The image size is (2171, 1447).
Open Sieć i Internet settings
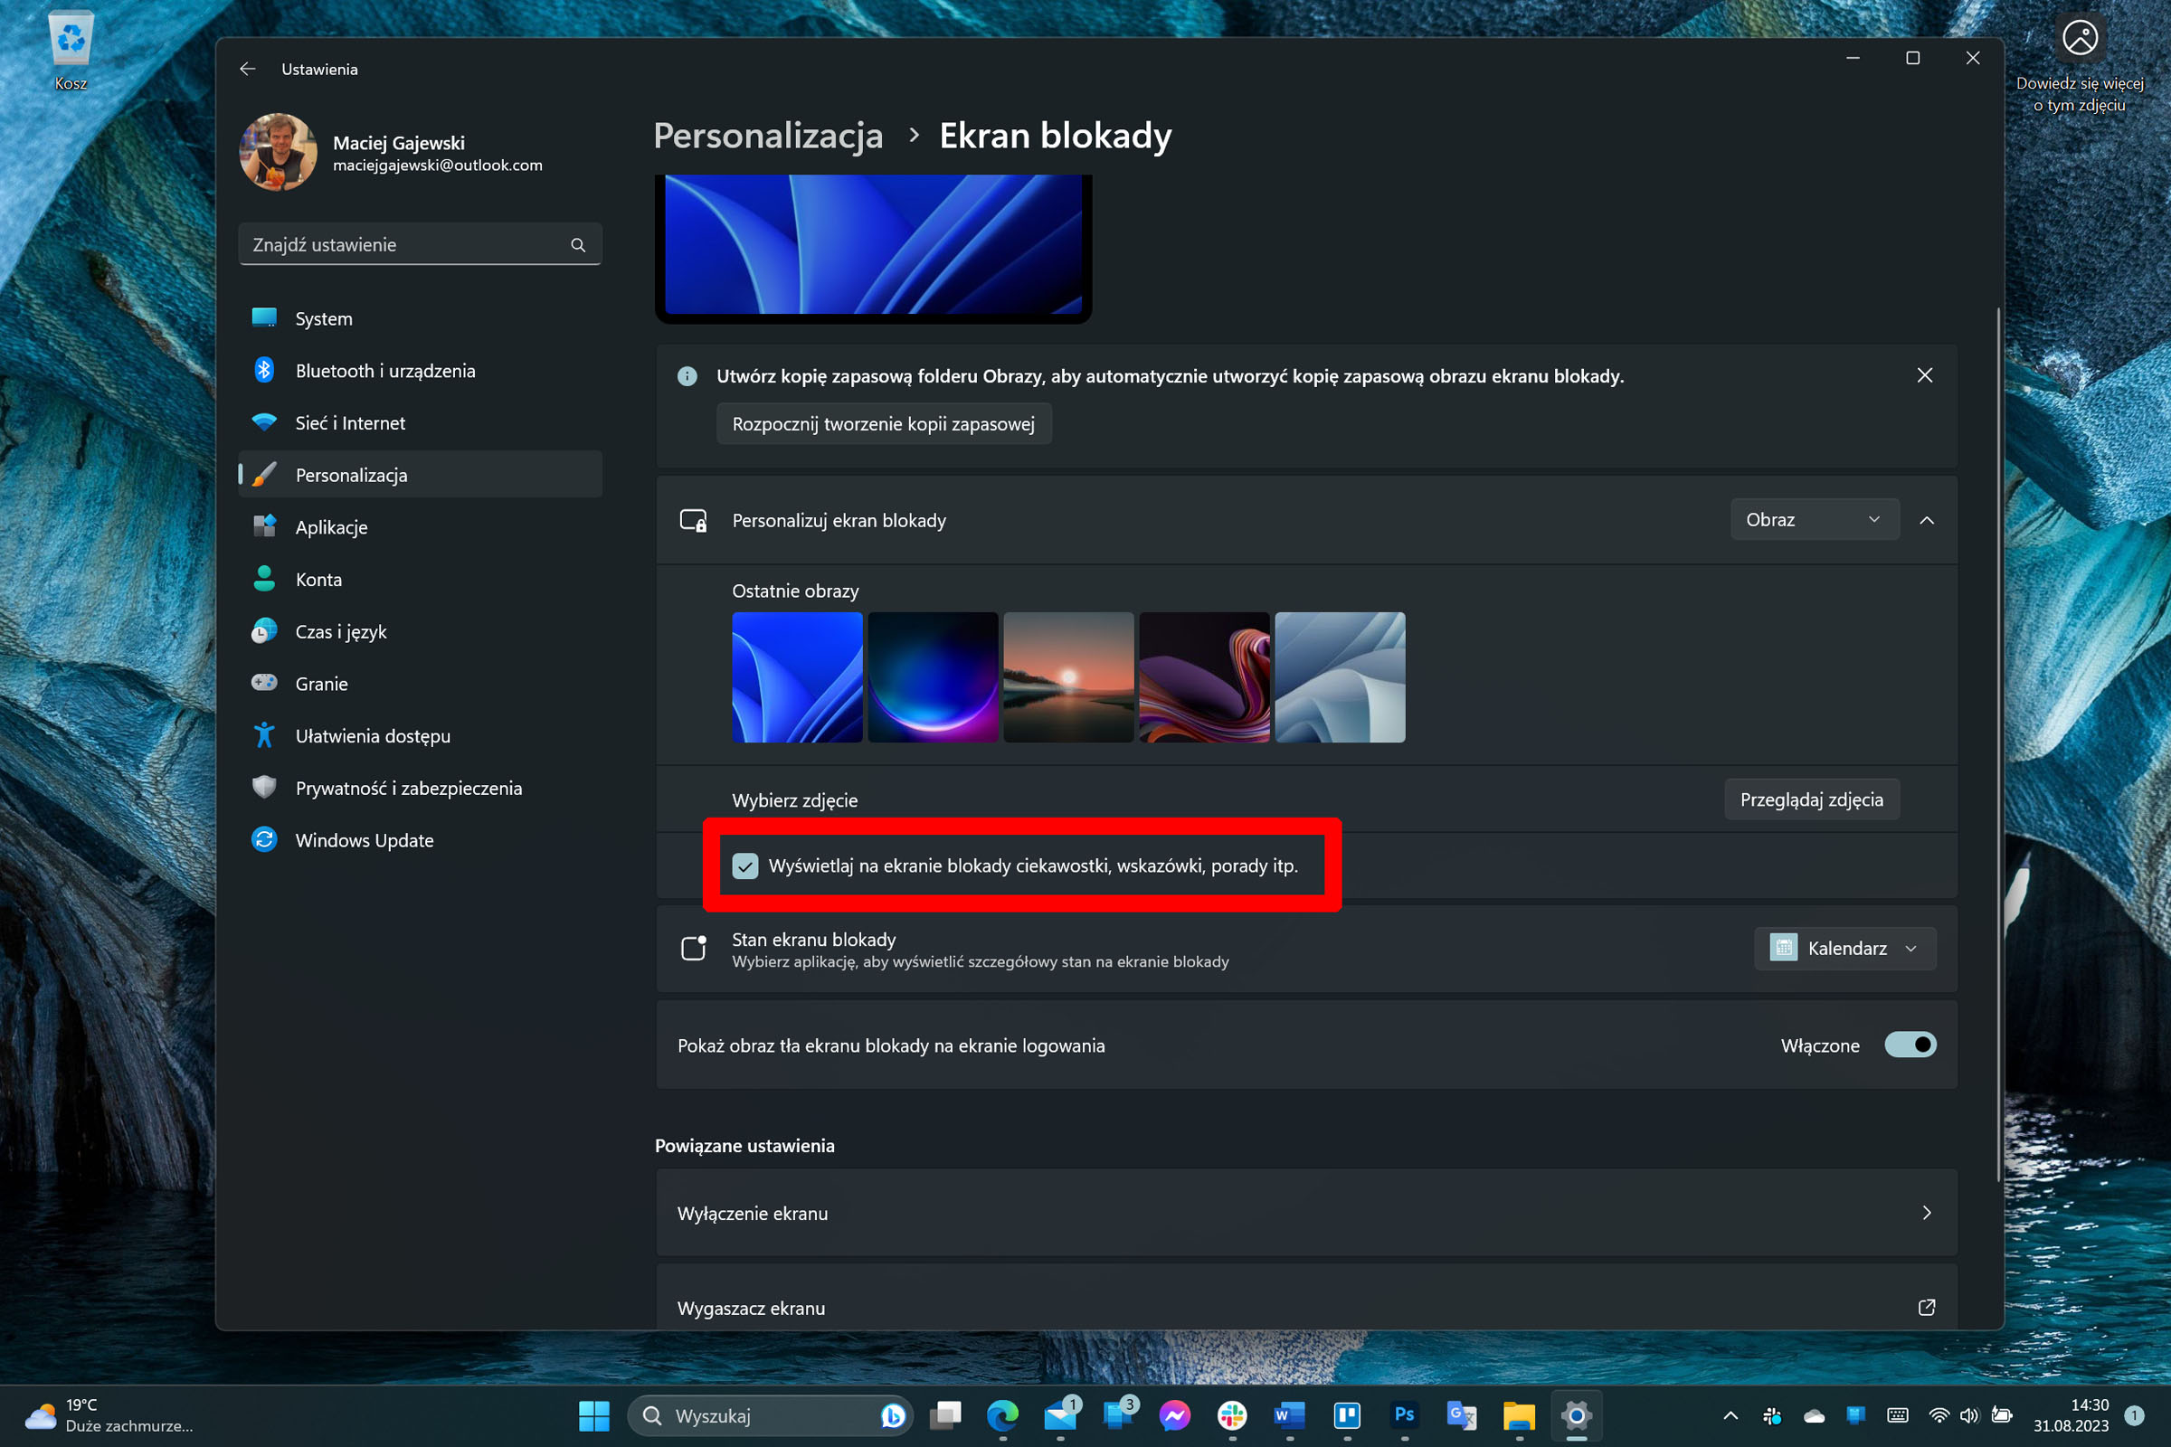420,422
